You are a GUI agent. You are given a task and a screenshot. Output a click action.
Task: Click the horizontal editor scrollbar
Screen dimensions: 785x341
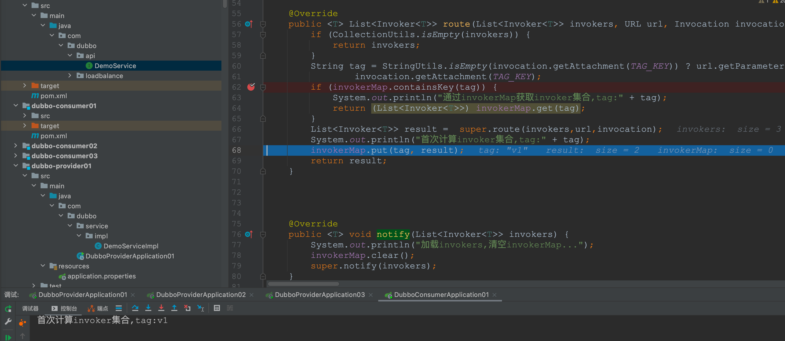coord(304,284)
